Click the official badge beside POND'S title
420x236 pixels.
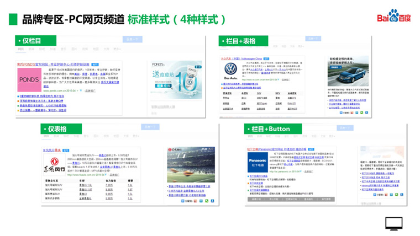[95, 65]
